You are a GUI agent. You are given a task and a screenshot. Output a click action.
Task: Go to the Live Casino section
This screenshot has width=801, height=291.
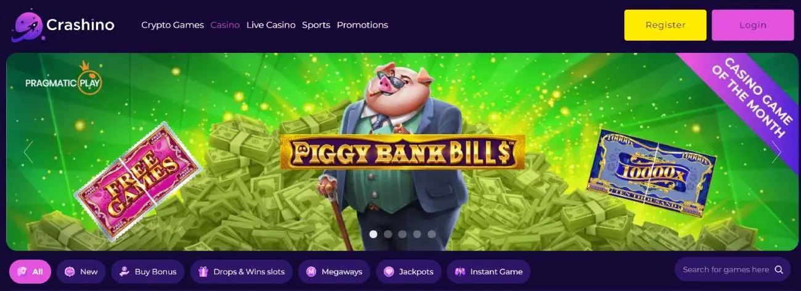click(271, 25)
